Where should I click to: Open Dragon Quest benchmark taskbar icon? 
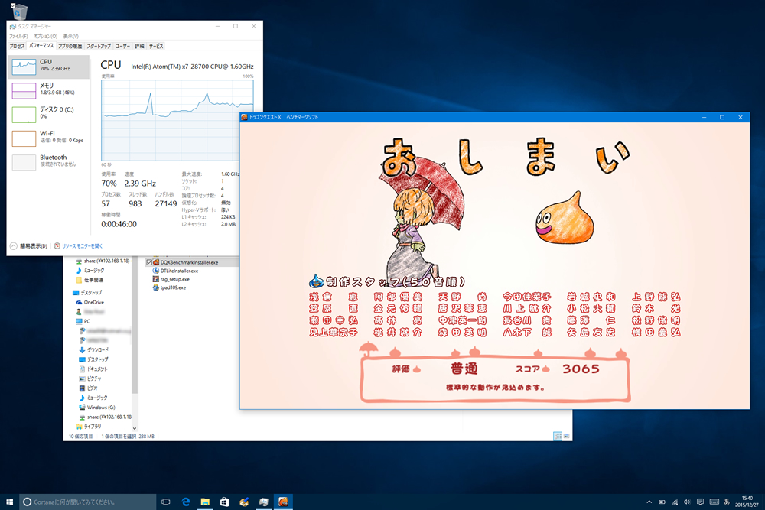point(284,502)
